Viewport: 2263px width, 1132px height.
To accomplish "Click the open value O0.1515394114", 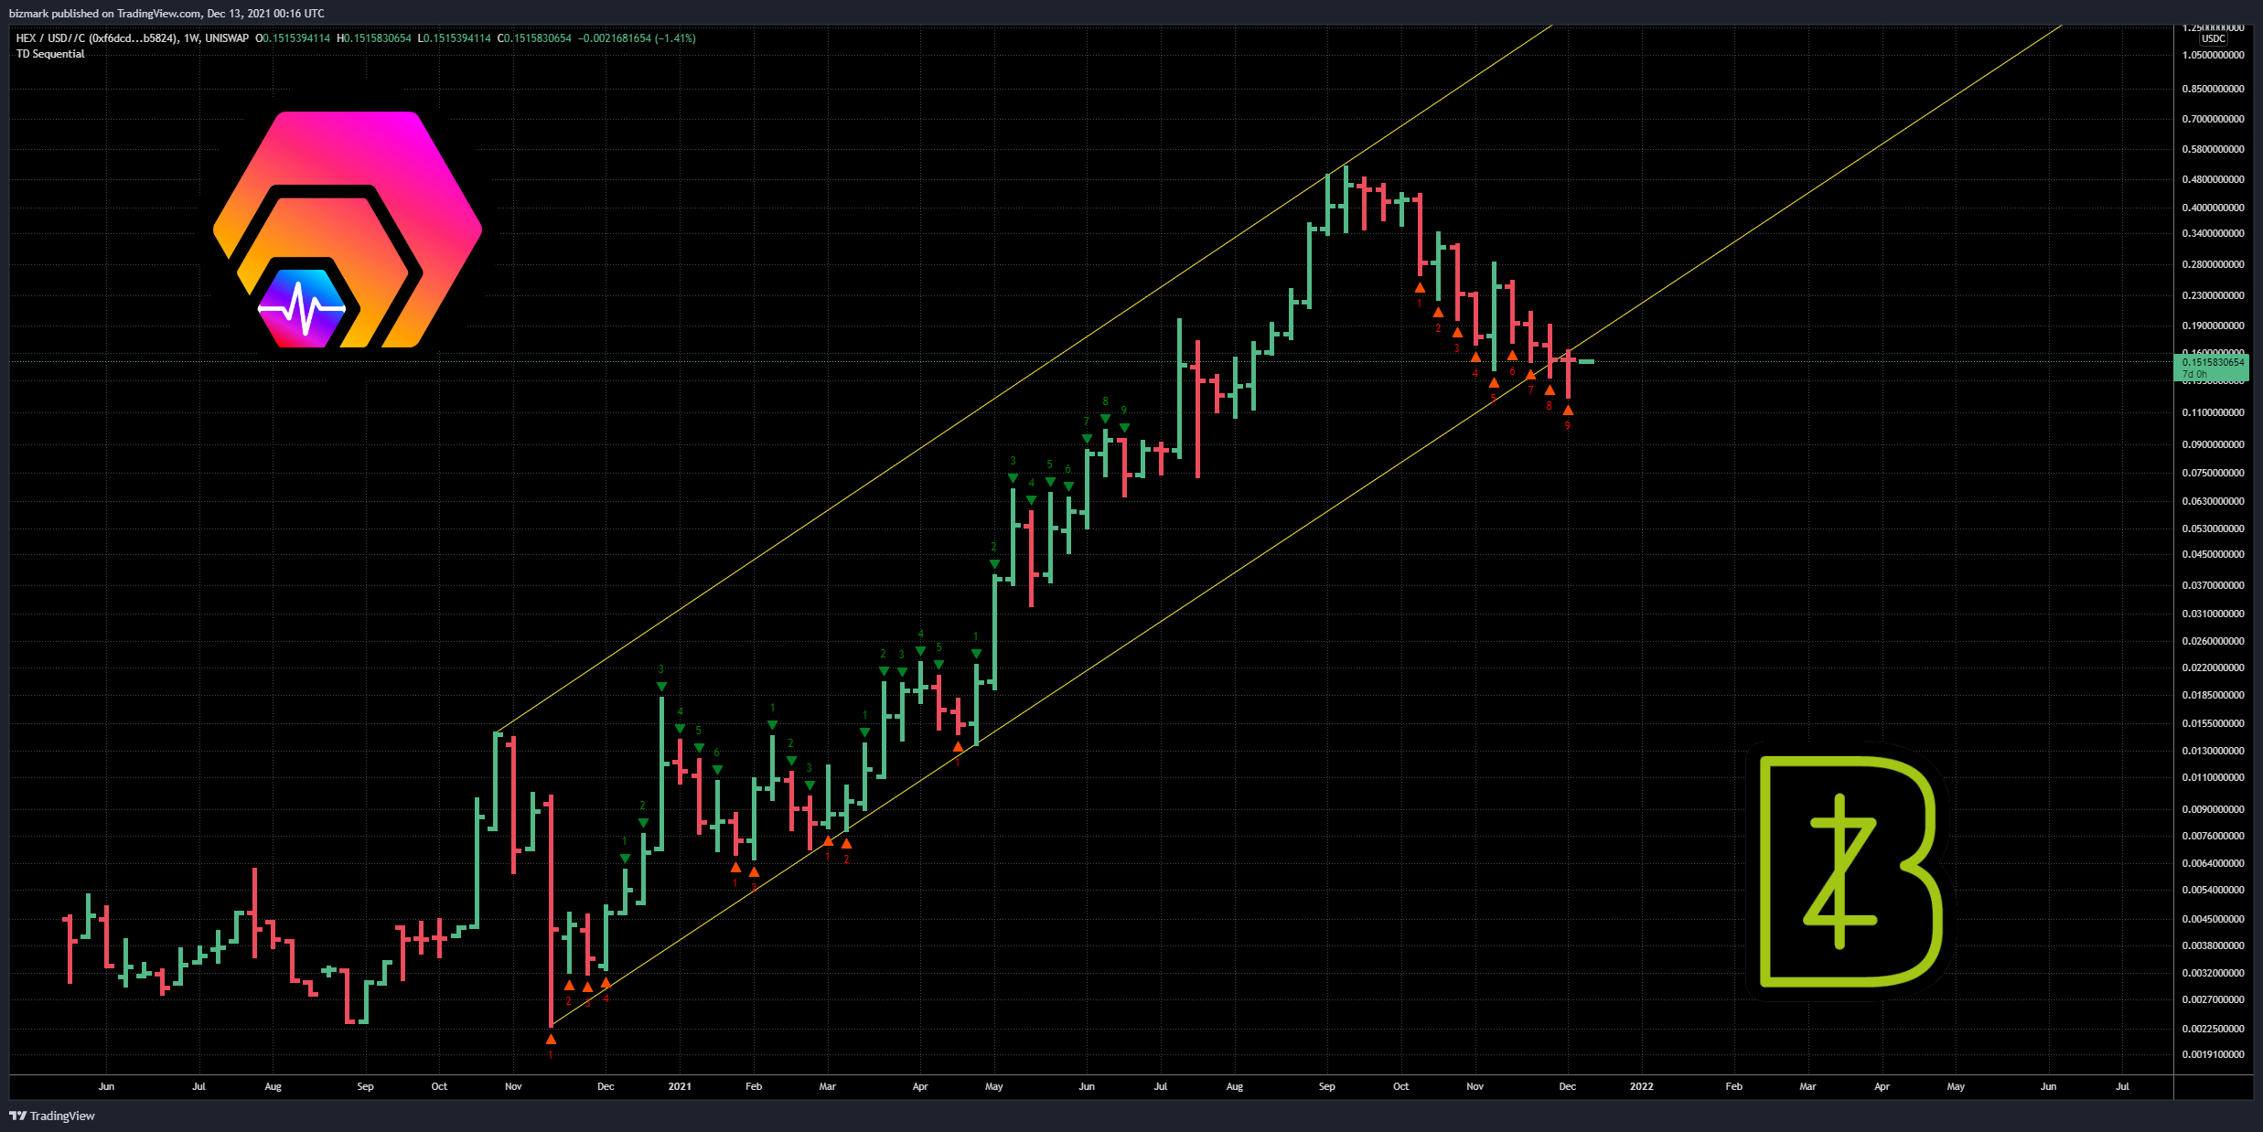I will (293, 38).
